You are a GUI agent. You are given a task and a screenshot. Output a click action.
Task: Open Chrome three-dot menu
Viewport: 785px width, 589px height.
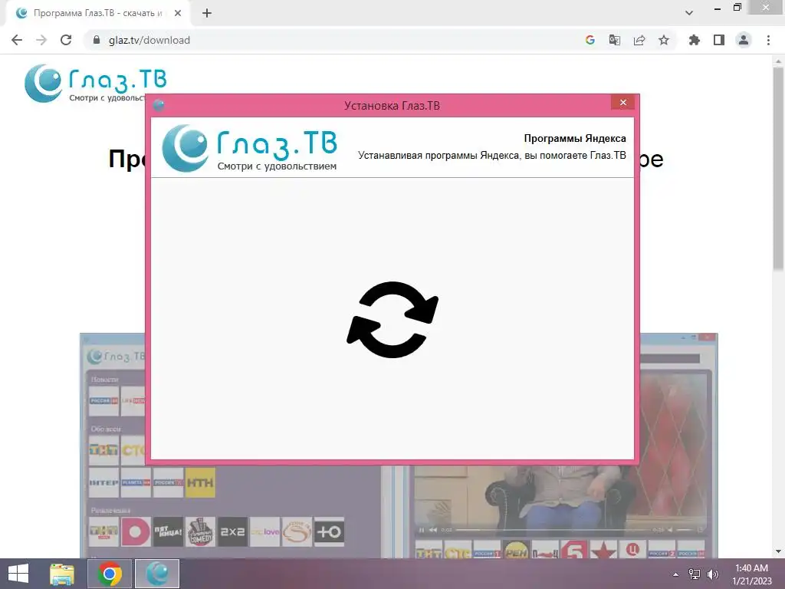tap(768, 40)
